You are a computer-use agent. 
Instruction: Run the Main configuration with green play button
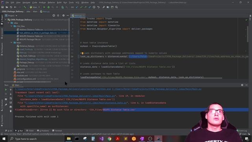(x=44, y=7)
